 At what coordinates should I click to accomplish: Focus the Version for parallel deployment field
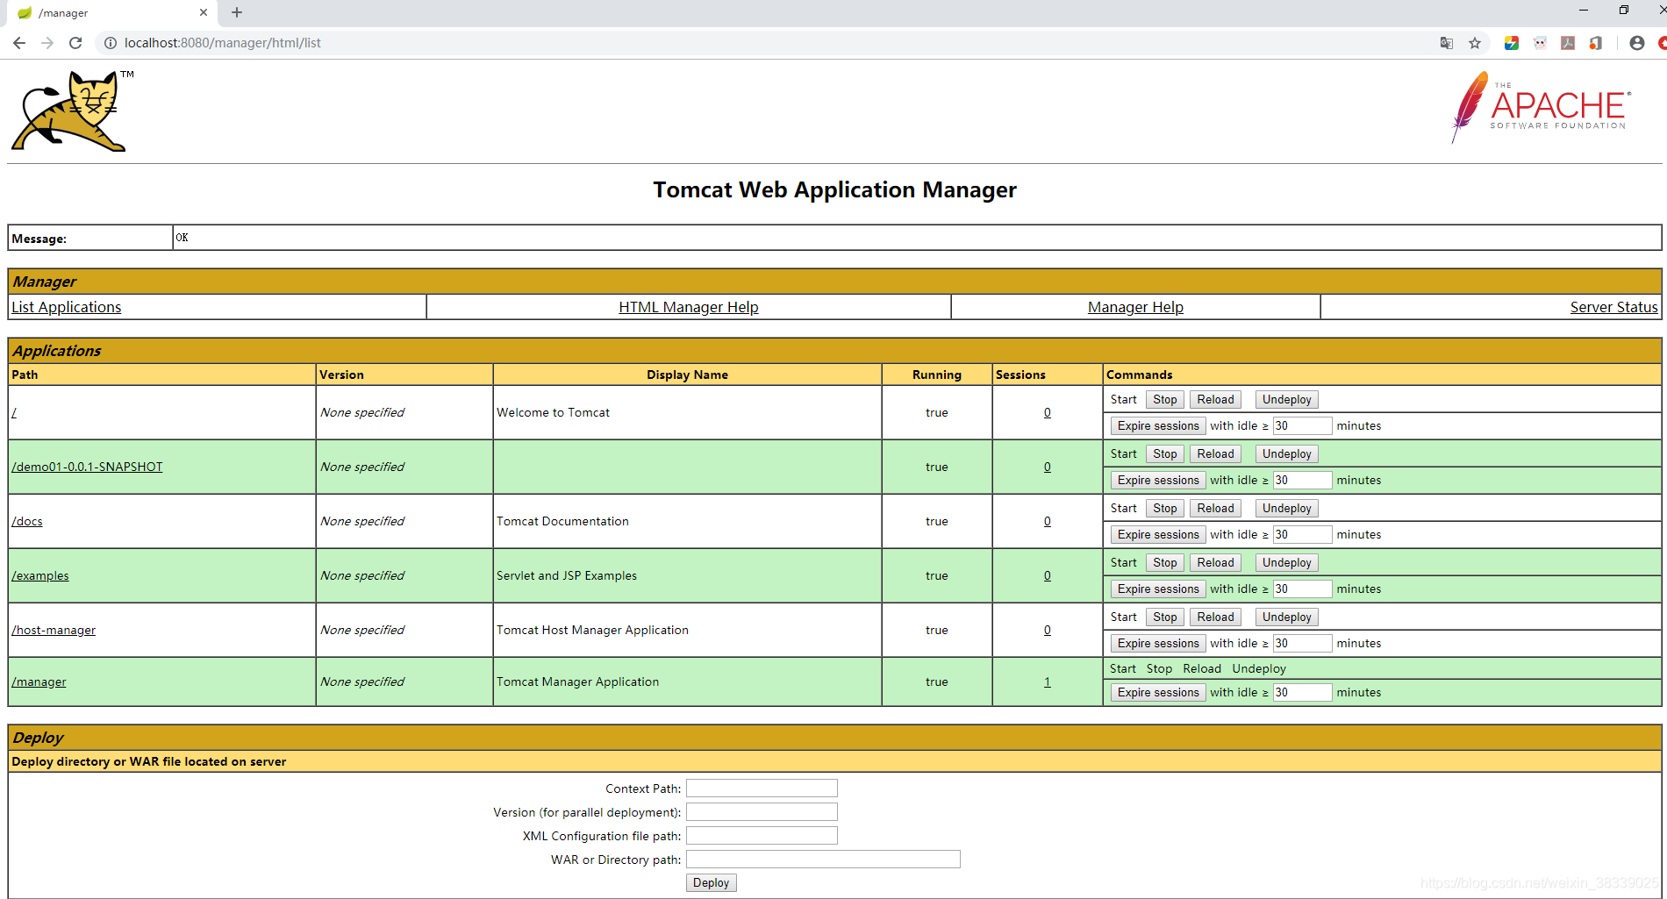point(762,812)
